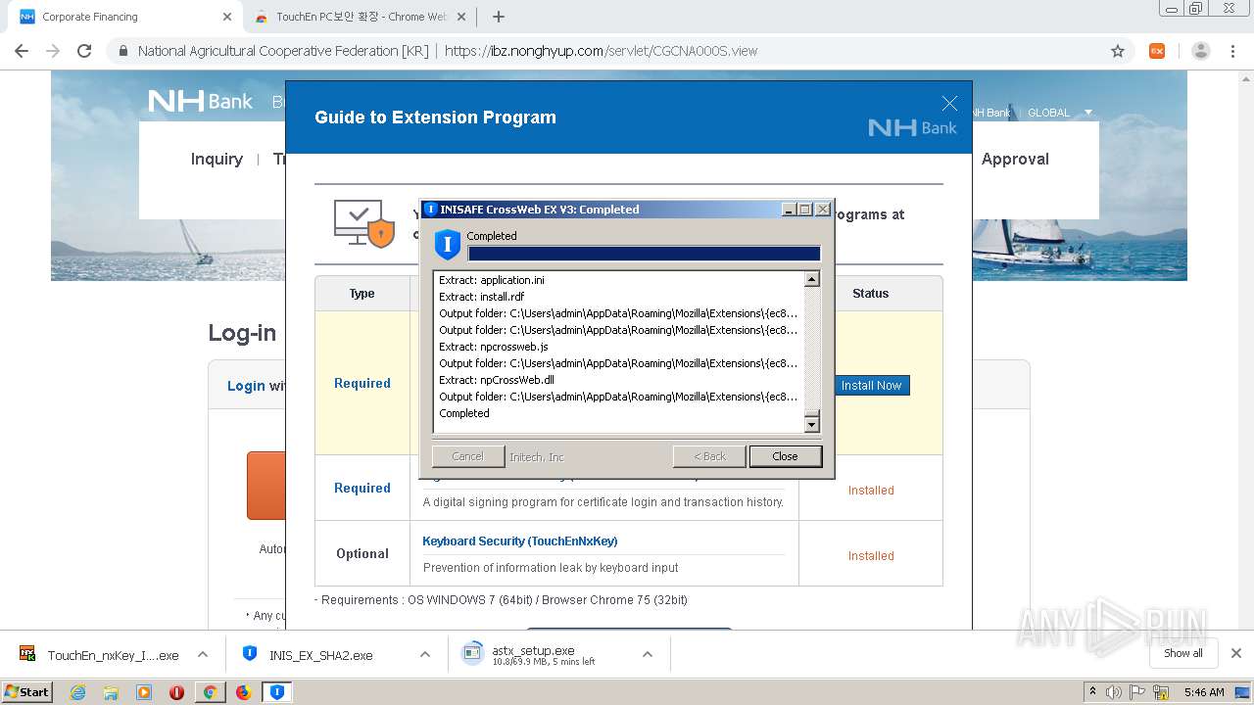Open Windows Explorer from taskbar

click(x=111, y=692)
